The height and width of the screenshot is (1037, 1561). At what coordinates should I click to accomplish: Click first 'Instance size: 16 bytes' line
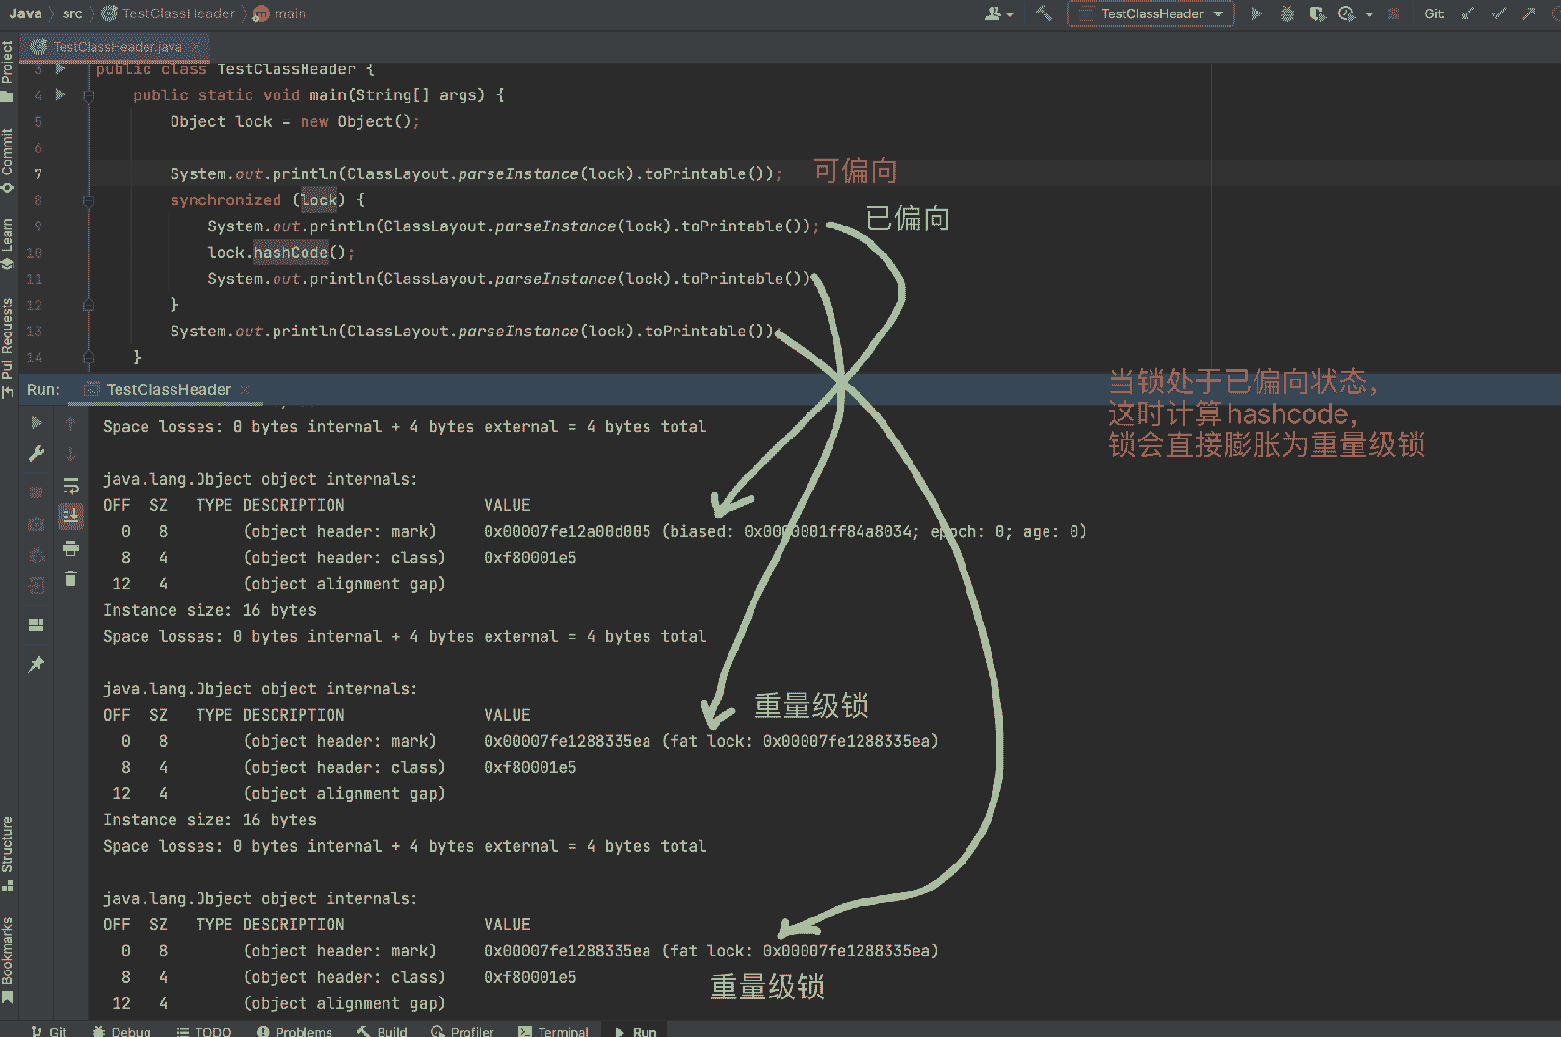[x=210, y=610]
